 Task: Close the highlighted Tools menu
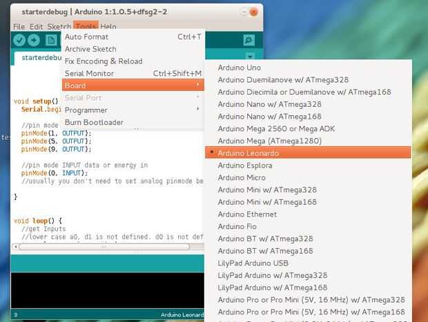tap(86, 26)
